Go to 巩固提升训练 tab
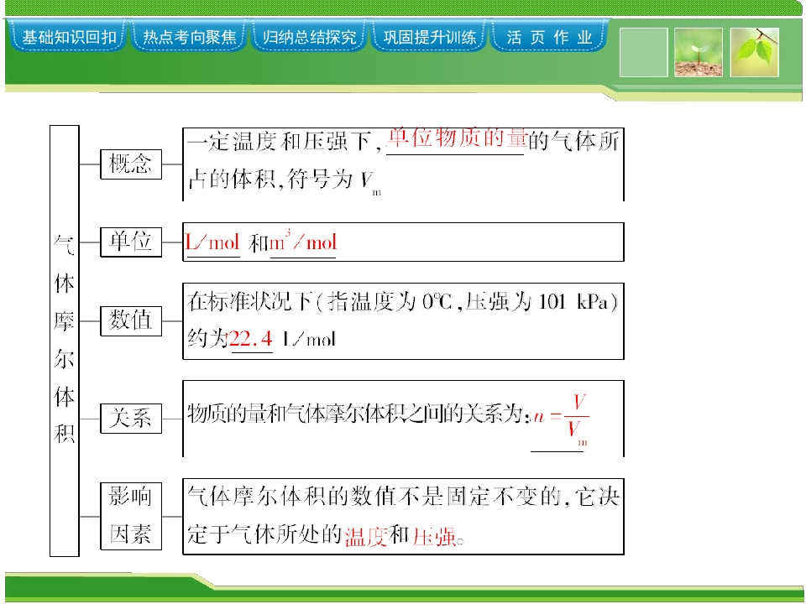Image resolution: width=806 pixels, height=604 pixels. pyautogui.click(x=429, y=36)
